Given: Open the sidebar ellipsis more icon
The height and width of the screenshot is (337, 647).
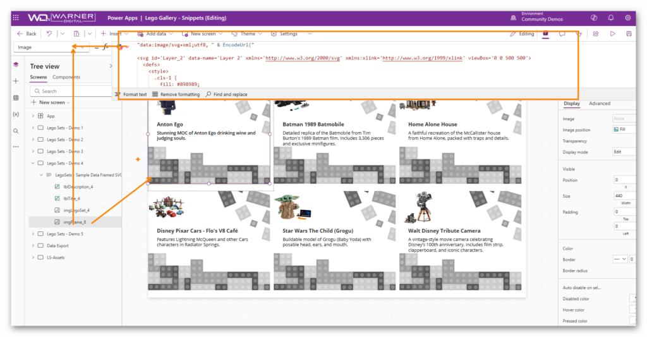Looking at the screenshot, I should pyautogui.click(x=16, y=147).
